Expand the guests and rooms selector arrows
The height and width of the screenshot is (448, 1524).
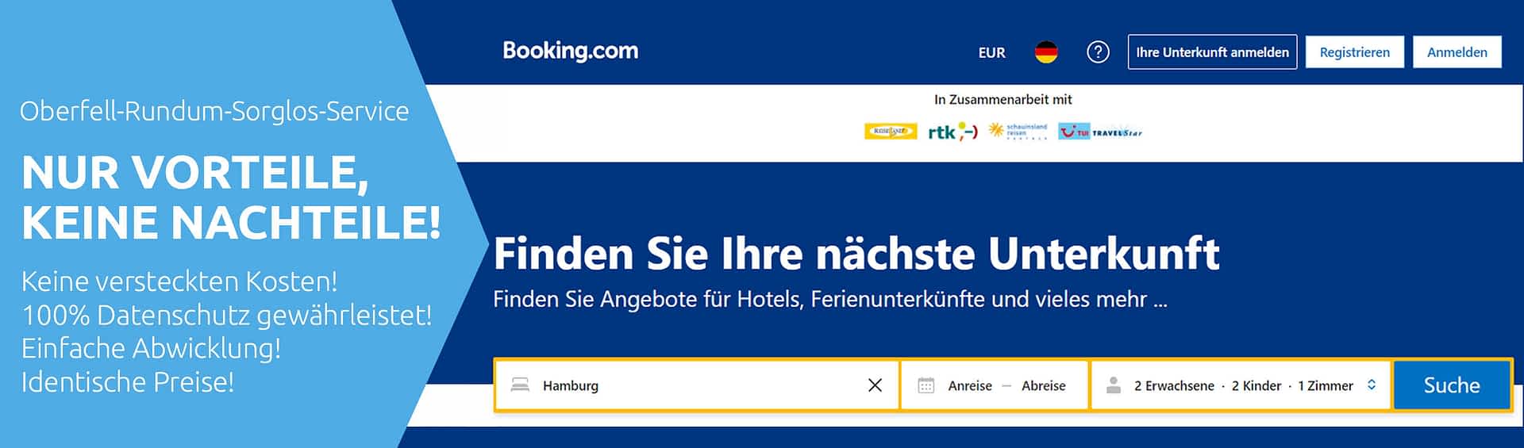(1372, 385)
